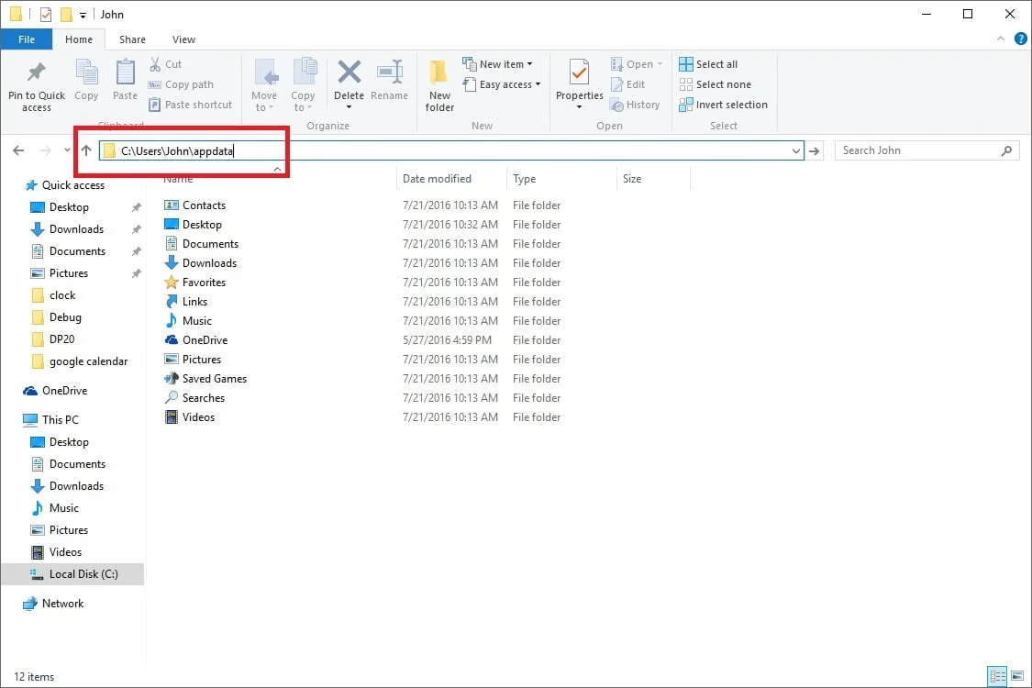
Task: Switch to large icons view in status bar
Action: click(x=1017, y=676)
